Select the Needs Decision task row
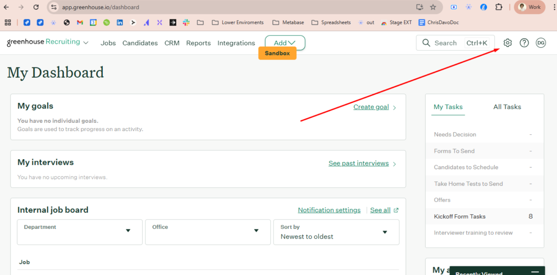 484,135
